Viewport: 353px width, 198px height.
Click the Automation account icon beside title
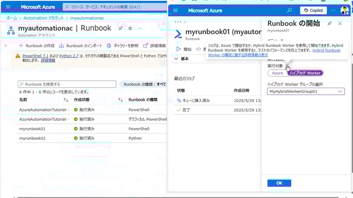point(11,31)
